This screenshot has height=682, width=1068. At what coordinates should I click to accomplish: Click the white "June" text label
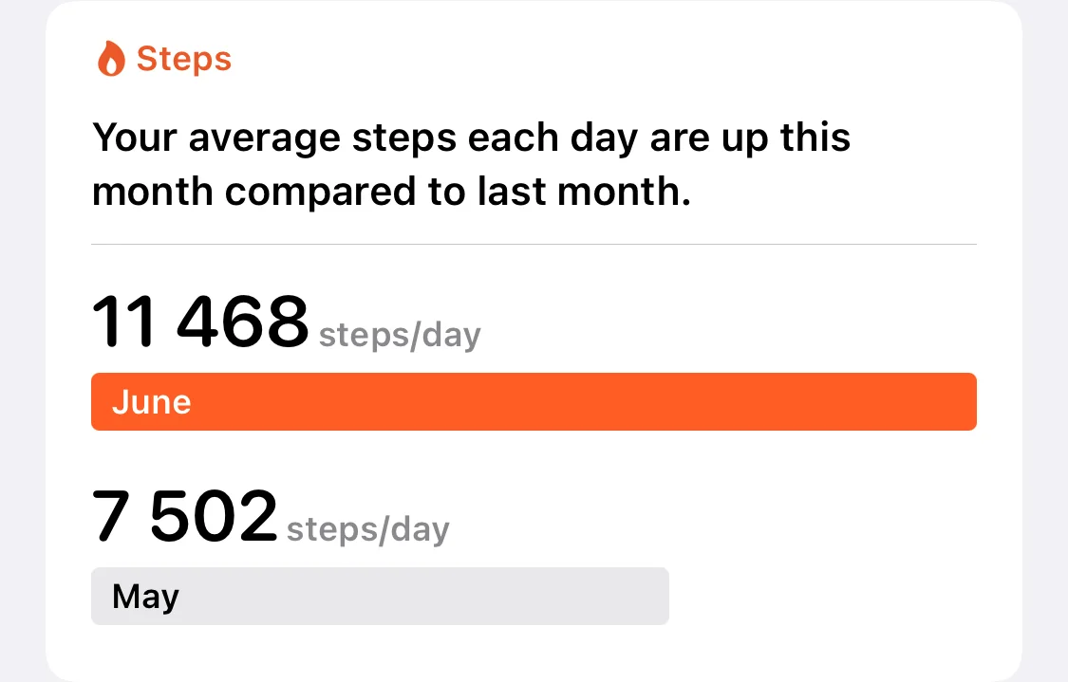tap(151, 402)
